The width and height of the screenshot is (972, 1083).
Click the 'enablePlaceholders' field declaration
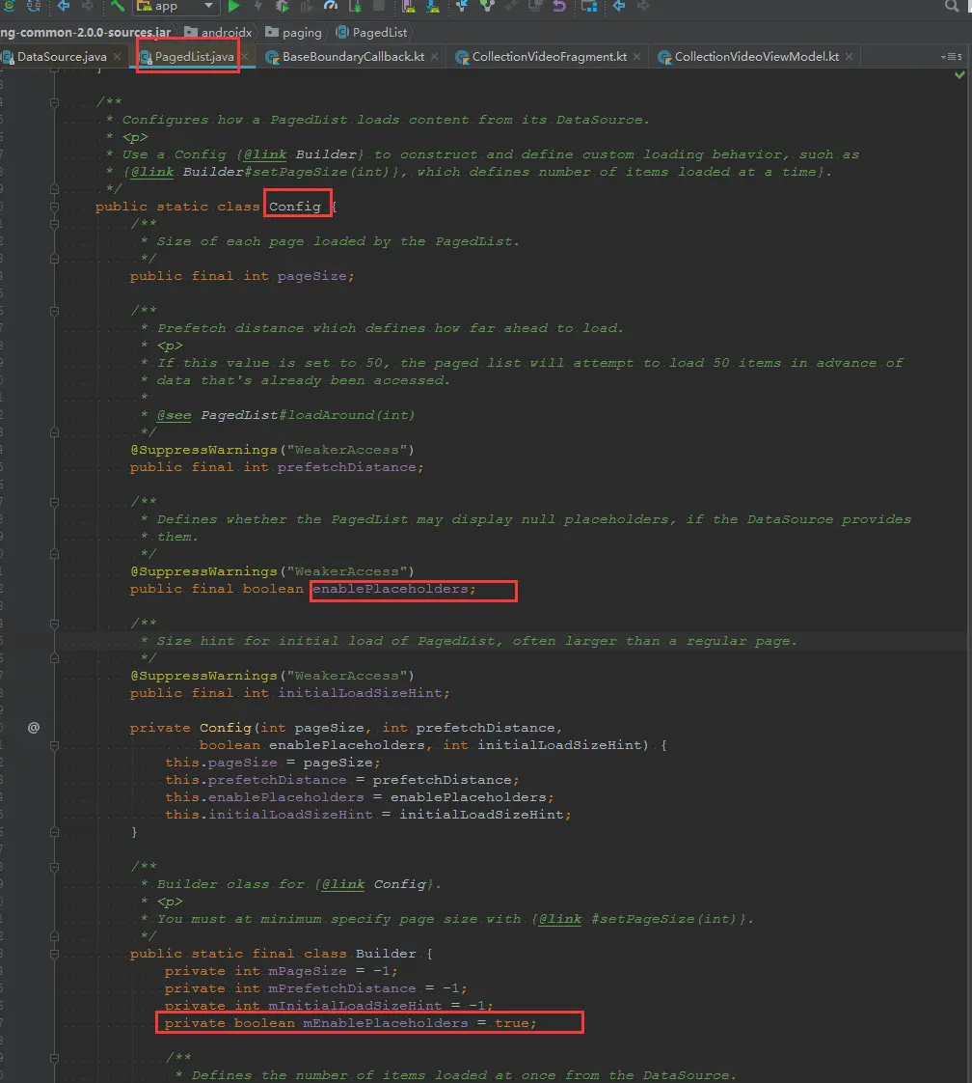[391, 589]
